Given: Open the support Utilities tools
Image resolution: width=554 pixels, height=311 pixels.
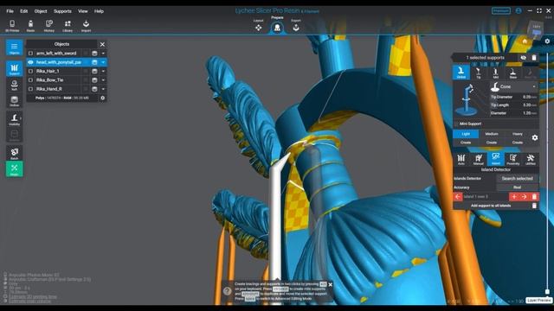Looking at the screenshot, I should pos(531,159).
